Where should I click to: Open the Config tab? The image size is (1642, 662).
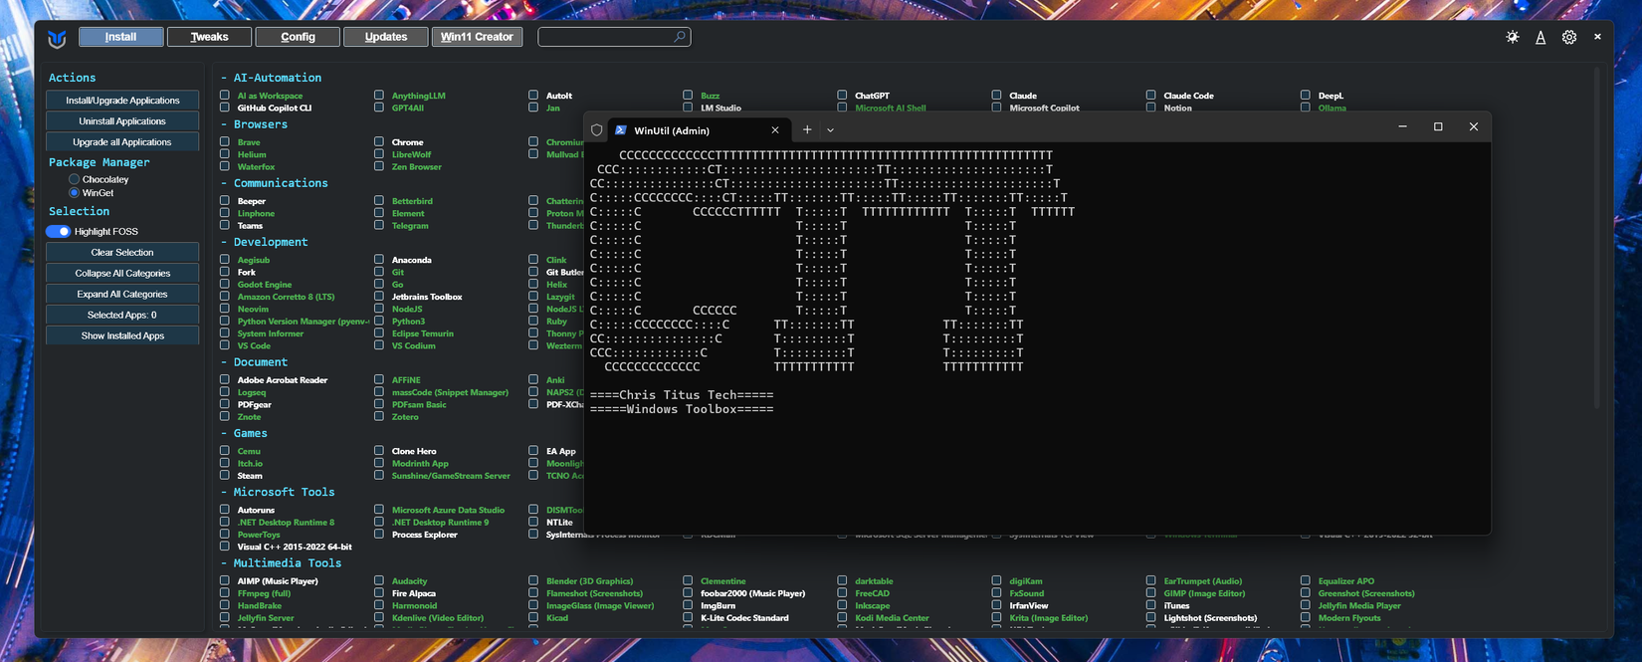298,37
